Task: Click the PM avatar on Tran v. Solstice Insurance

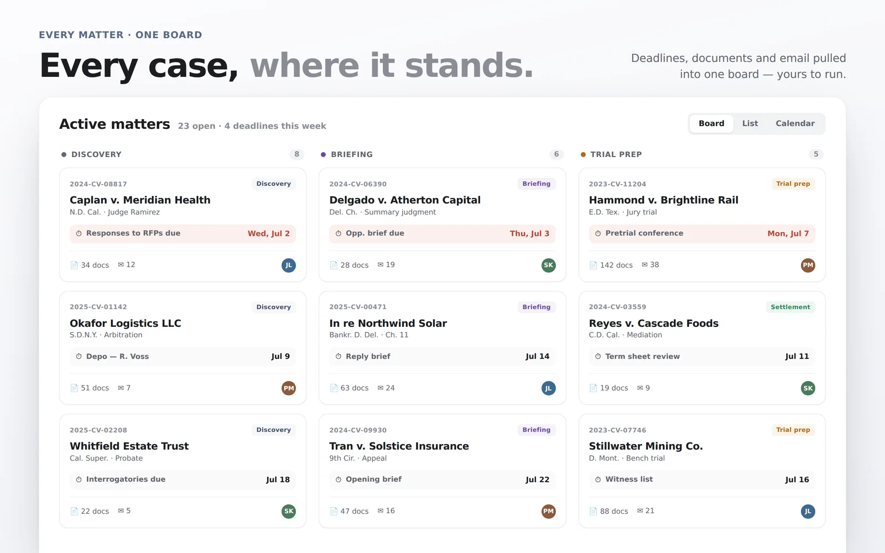Action: point(548,512)
